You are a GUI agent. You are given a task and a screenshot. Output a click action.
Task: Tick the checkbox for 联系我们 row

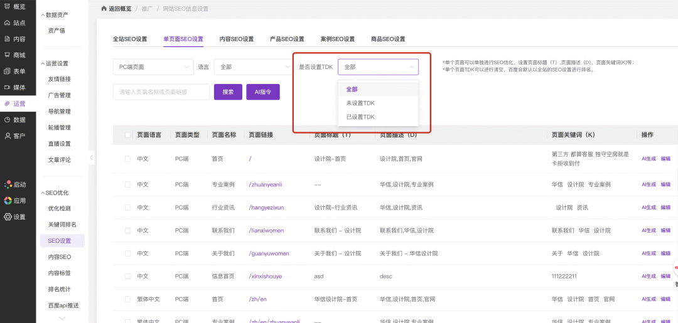128,230
